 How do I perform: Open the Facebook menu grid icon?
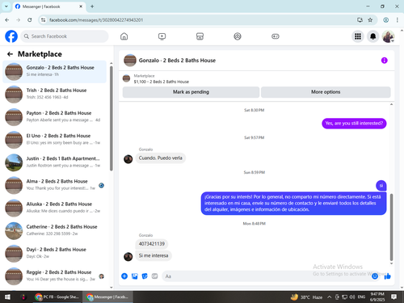(358, 36)
